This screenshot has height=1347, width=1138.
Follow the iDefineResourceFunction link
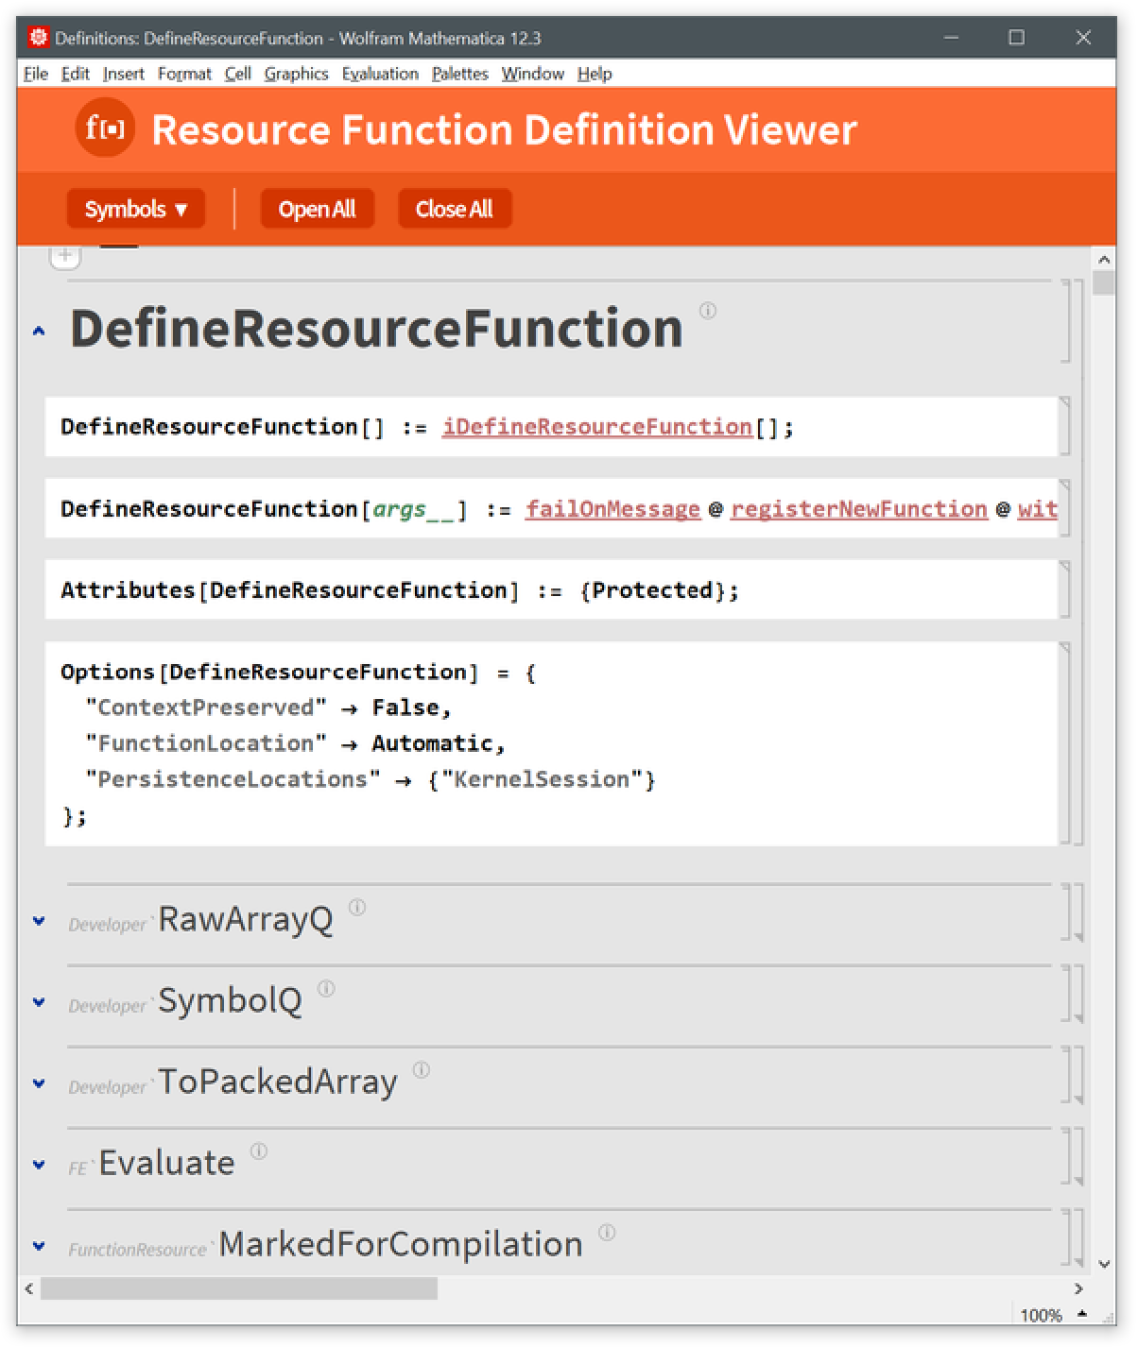[596, 427]
